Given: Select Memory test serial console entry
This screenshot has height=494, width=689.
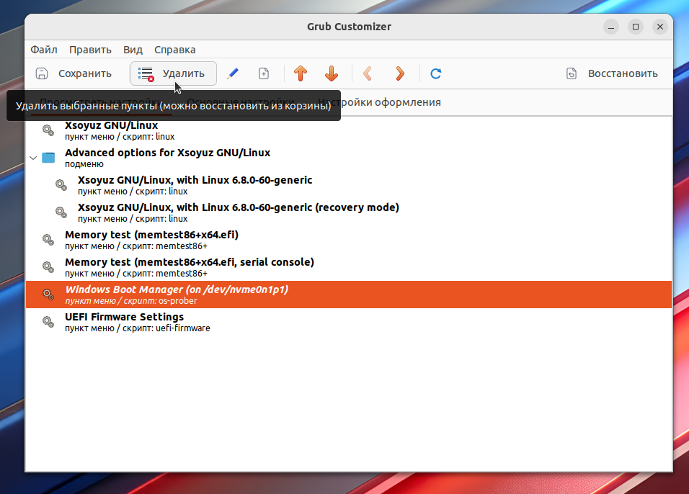Looking at the screenshot, I should coord(189,267).
